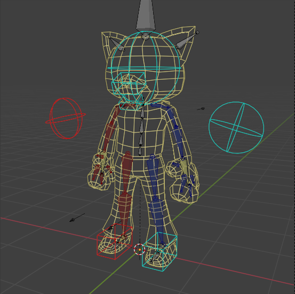Select the blue forearm bone
This screenshot has width=295, height=294.
click(178, 142)
